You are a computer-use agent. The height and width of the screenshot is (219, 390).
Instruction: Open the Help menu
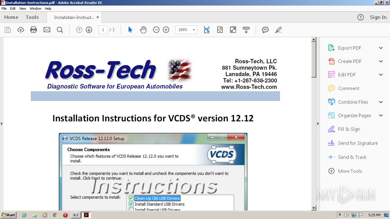click(48, 9)
